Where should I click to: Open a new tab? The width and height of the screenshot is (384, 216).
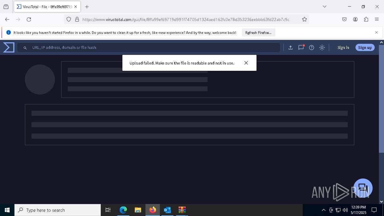87,7
